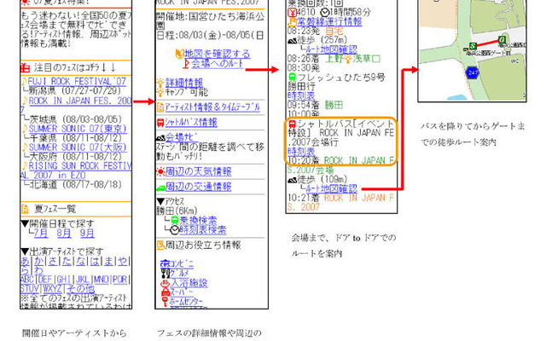Choose artist index あ
The height and width of the screenshot is (341, 546).
25,261
